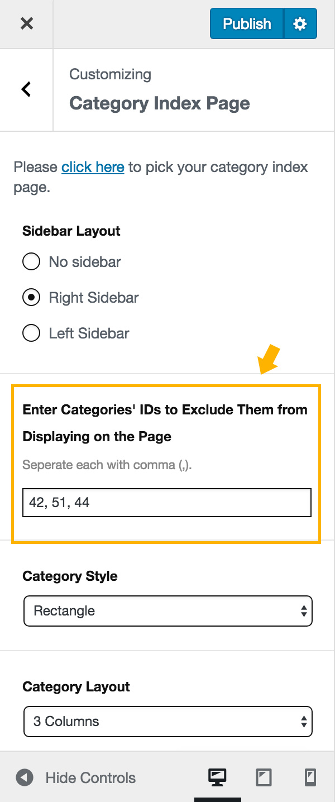Switch preview to mobile phone view
Image resolution: width=335 pixels, height=802 pixels.
point(310,777)
